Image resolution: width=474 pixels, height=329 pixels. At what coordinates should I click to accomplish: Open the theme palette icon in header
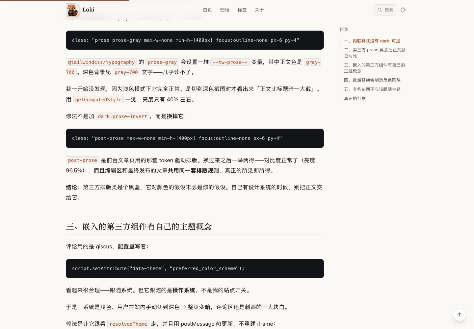point(403,10)
